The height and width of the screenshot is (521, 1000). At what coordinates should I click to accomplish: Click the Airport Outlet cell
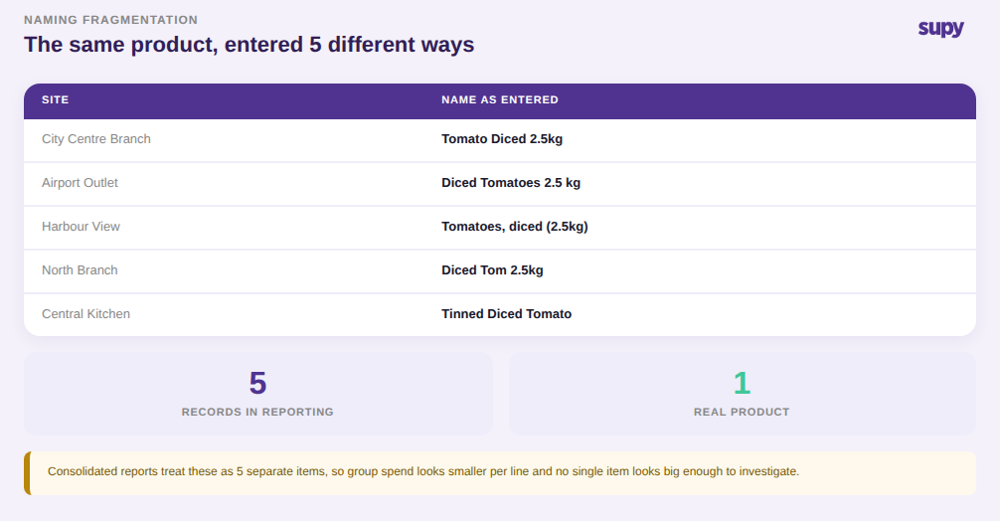(80, 182)
